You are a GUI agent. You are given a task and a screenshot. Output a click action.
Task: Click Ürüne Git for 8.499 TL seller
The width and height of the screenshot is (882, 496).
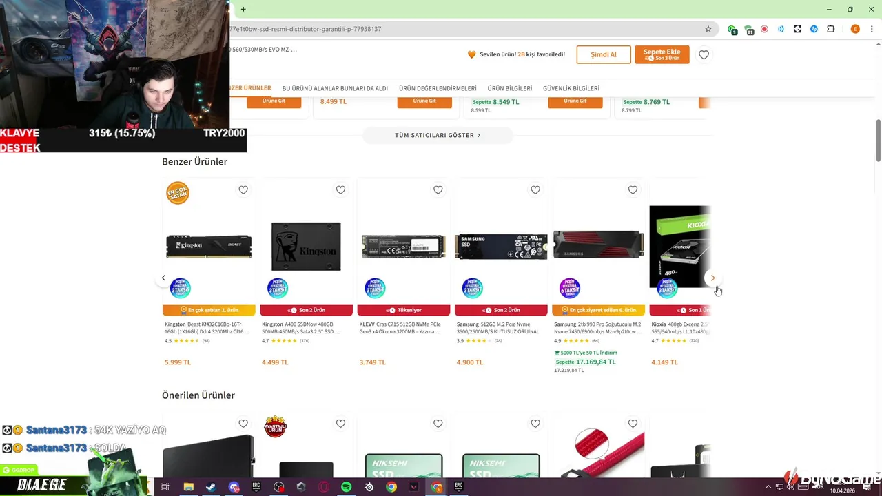[x=424, y=101]
